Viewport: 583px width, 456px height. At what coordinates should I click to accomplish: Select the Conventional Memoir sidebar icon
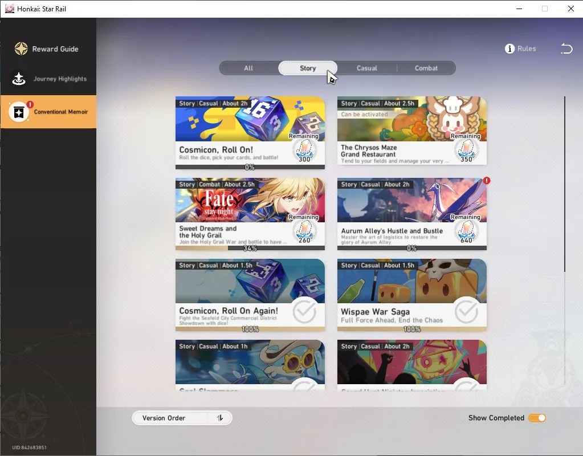tap(19, 112)
